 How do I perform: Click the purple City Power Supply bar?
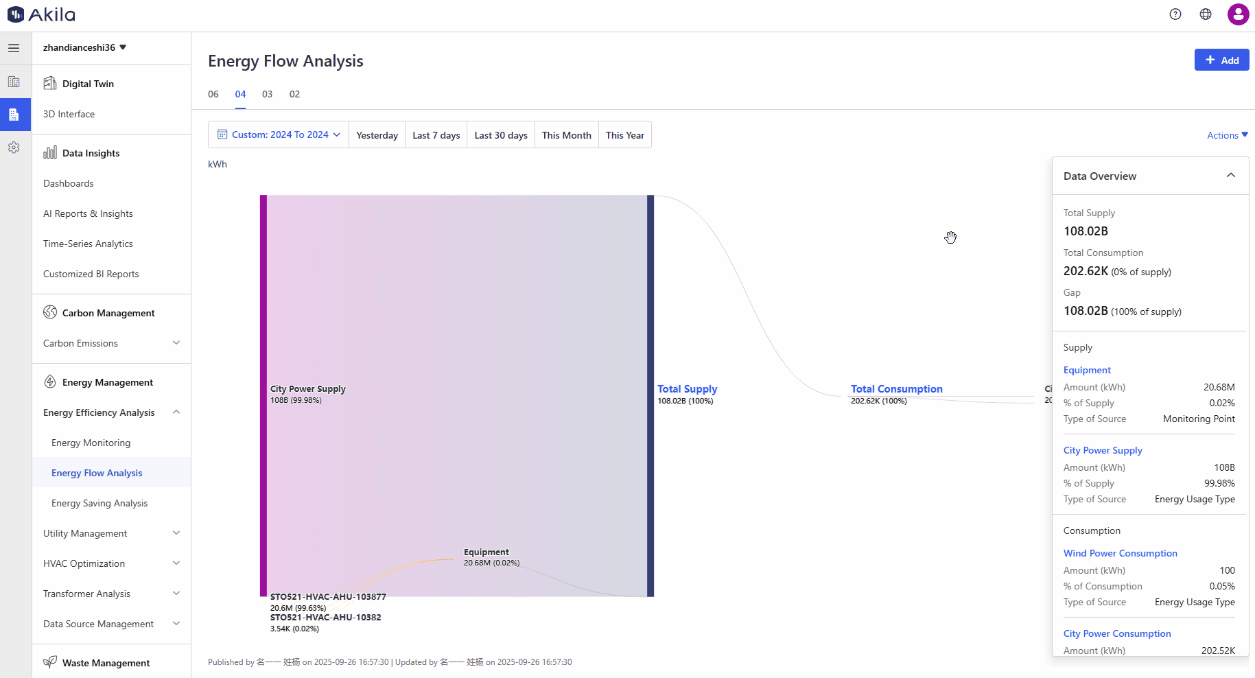pos(263,395)
